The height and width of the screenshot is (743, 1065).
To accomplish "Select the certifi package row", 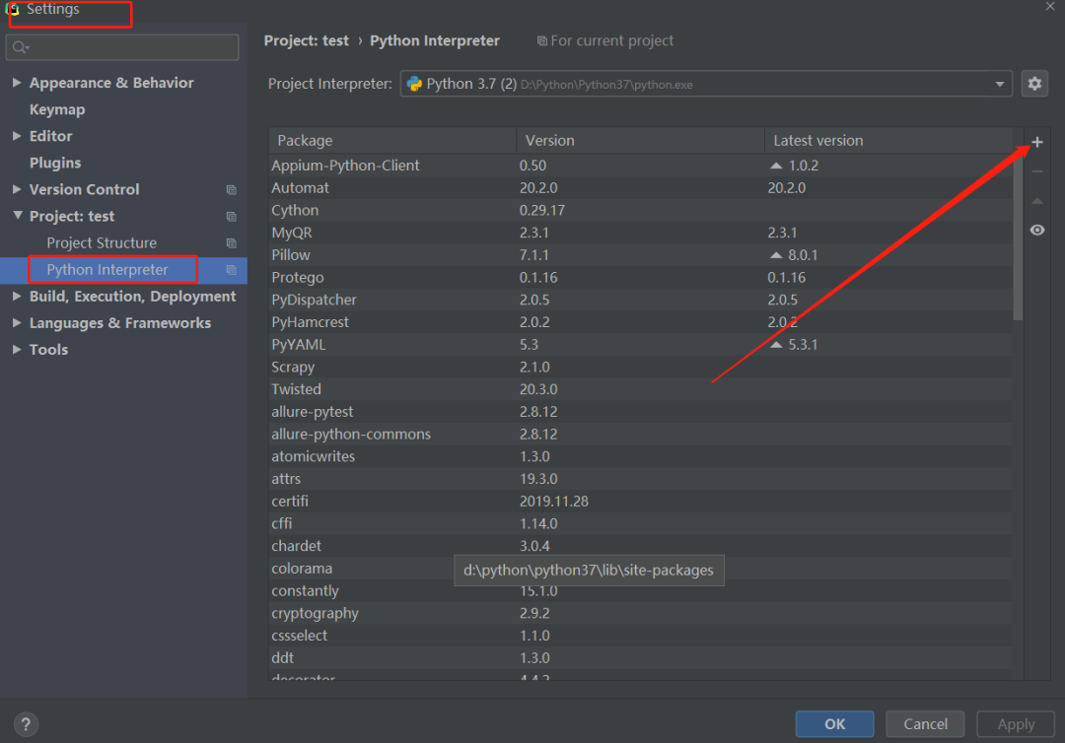I will coord(641,502).
